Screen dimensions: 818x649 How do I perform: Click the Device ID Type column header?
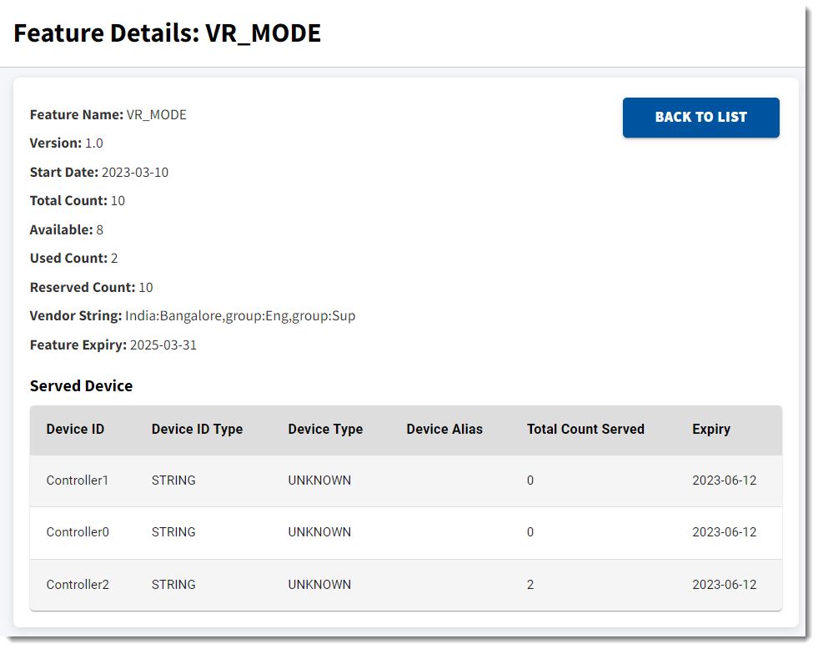coord(197,429)
